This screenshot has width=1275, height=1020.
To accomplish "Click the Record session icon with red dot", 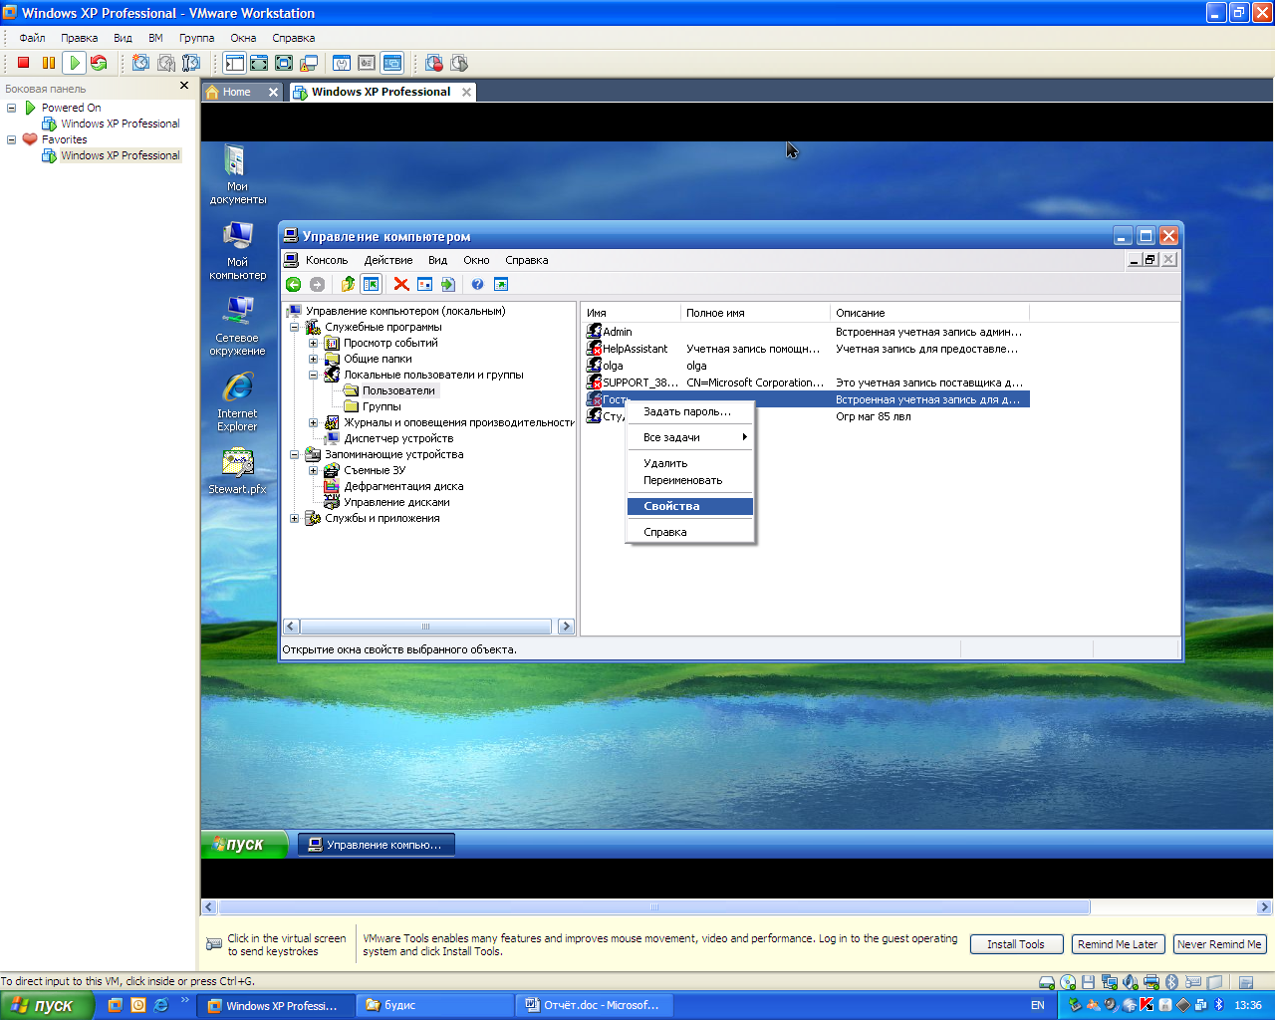I will point(434,63).
